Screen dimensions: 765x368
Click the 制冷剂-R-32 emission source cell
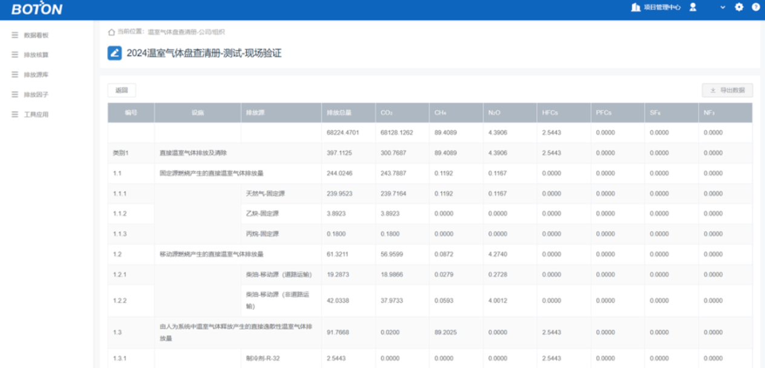[x=264, y=358]
